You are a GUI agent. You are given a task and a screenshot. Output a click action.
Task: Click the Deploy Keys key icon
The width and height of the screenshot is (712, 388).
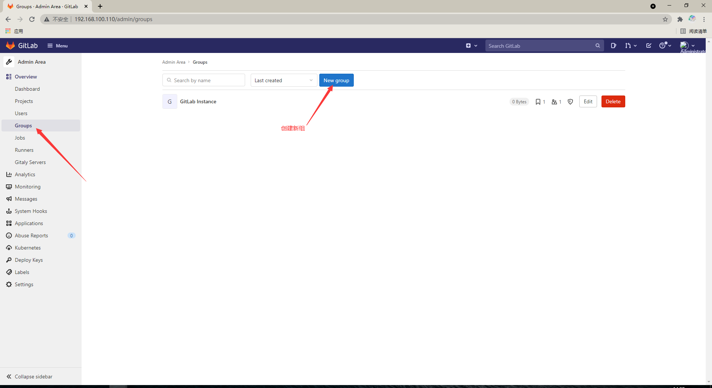[x=9, y=260]
